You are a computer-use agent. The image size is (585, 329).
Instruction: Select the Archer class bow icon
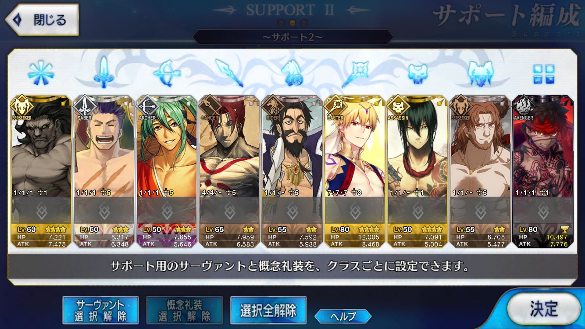coord(167,73)
